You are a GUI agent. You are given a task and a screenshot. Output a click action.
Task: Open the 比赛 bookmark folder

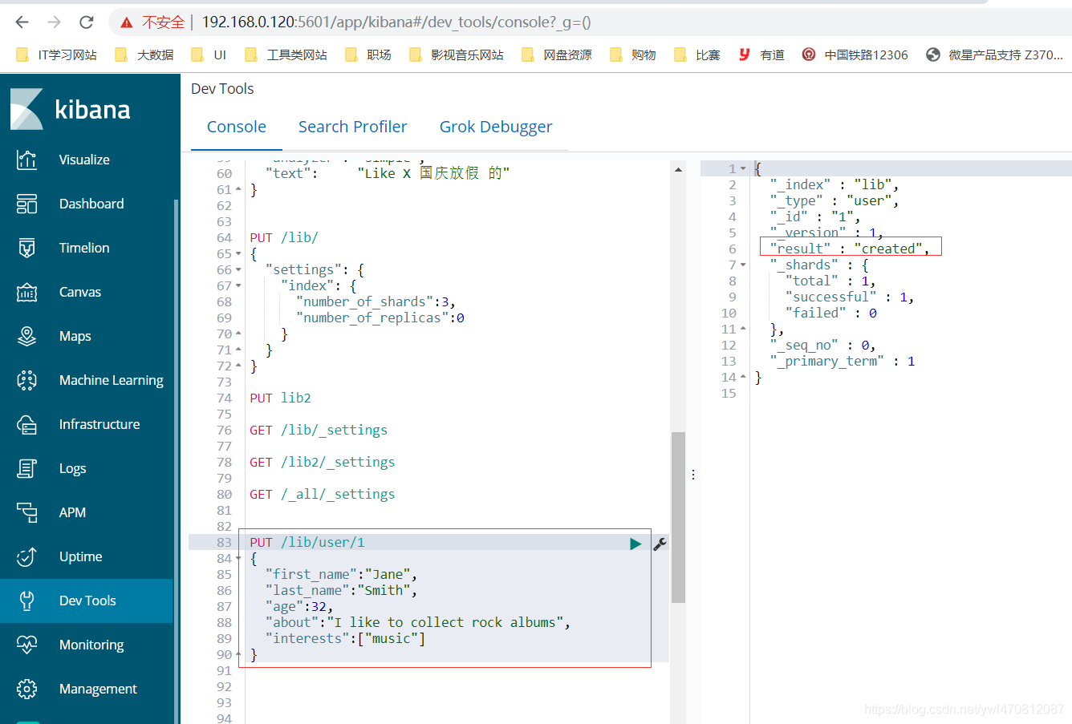pyautogui.click(x=697, y=55)
